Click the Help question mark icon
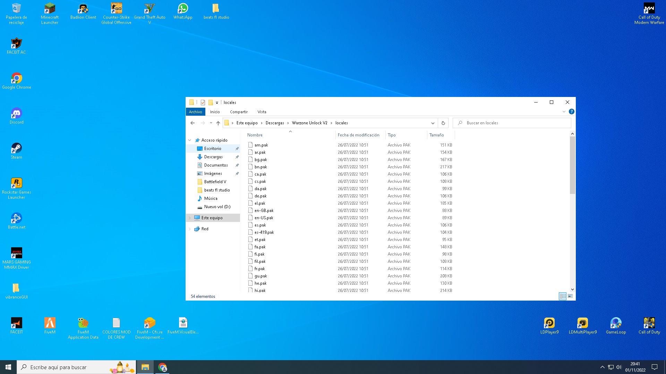Viewport: 666px width, 374px height. pos(571,112)
